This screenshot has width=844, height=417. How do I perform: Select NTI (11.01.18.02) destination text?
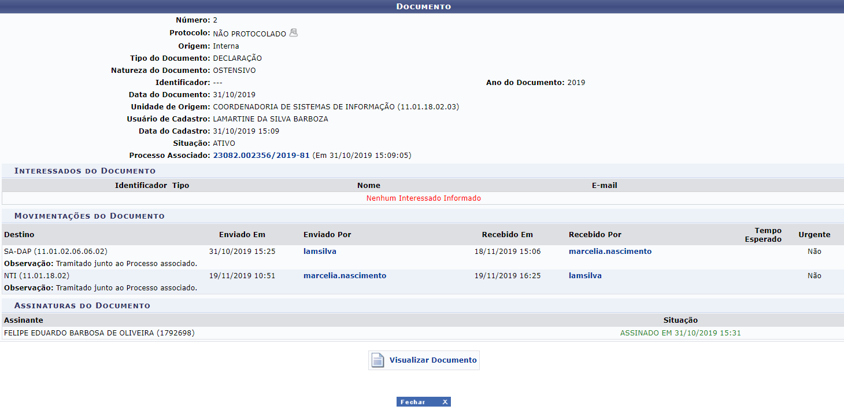[36, 276]
